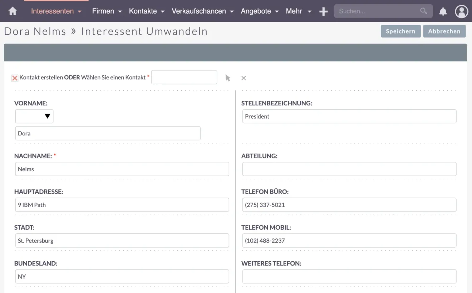Viewport: 472px width, 293px height.
Task: Open the Firmen menu
Action: pyautogui.click(x=107, y=11)
